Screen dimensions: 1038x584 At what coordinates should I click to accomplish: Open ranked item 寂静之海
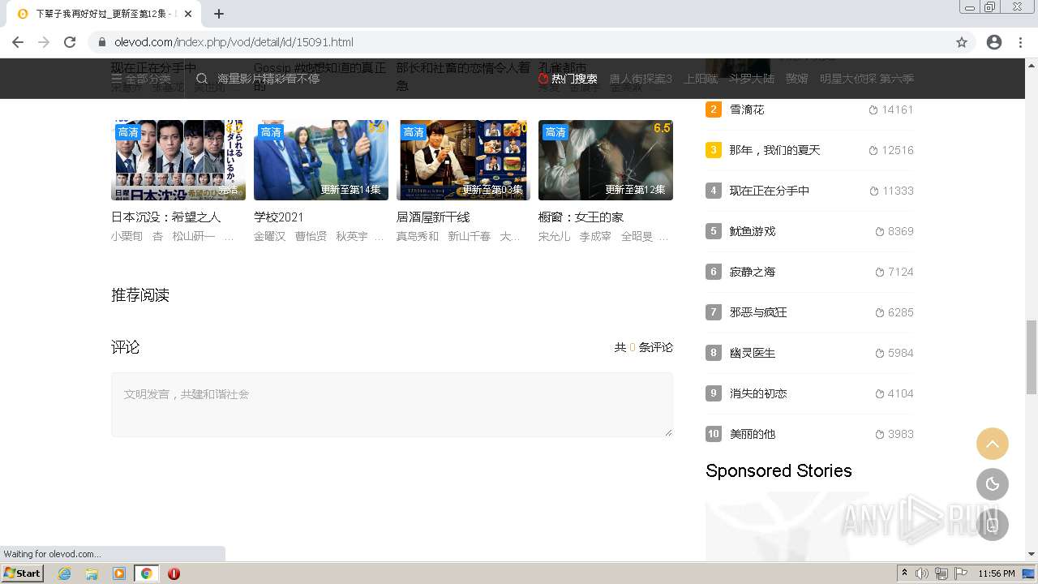(753, 272)
